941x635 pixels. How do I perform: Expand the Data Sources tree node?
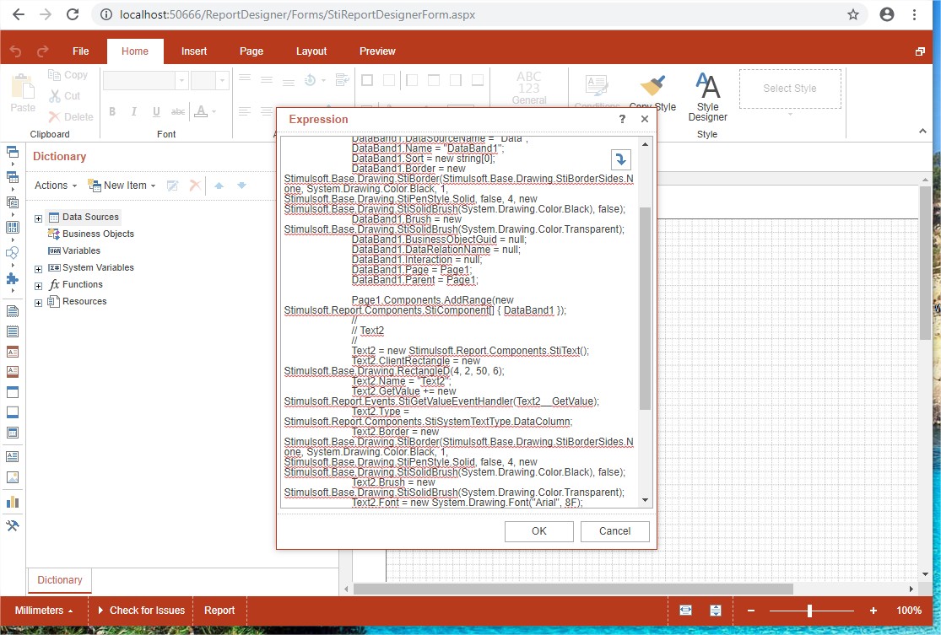click(39, 219)
